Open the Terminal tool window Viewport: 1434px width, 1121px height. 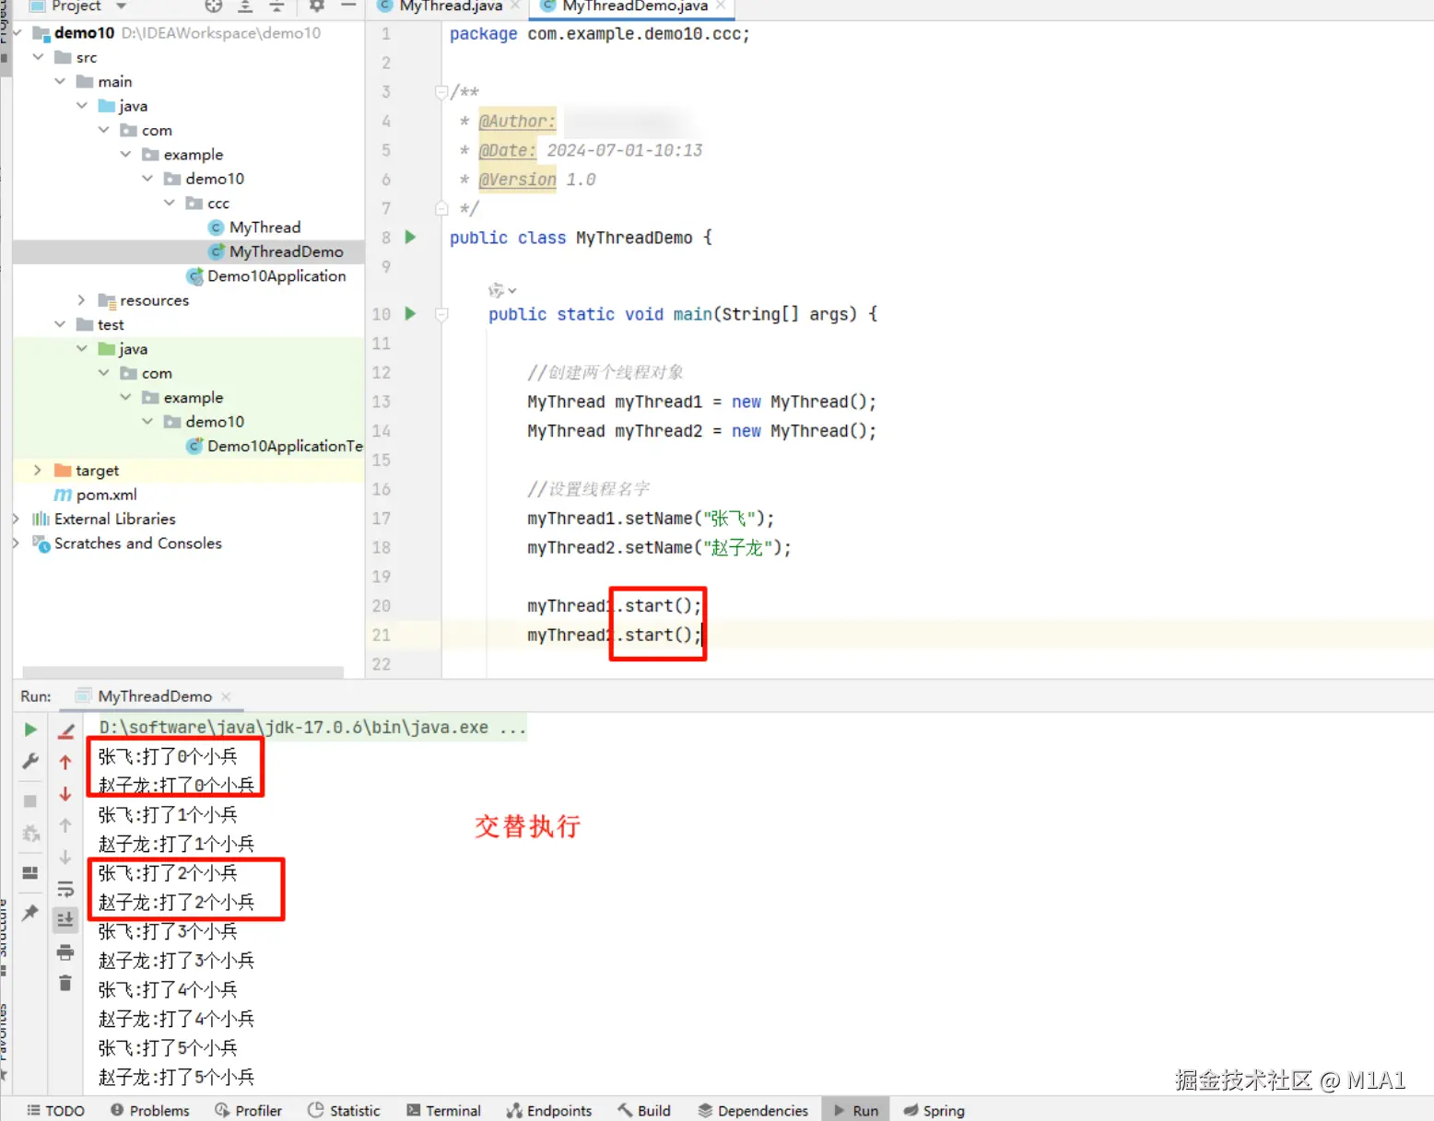coord(443,1110)
